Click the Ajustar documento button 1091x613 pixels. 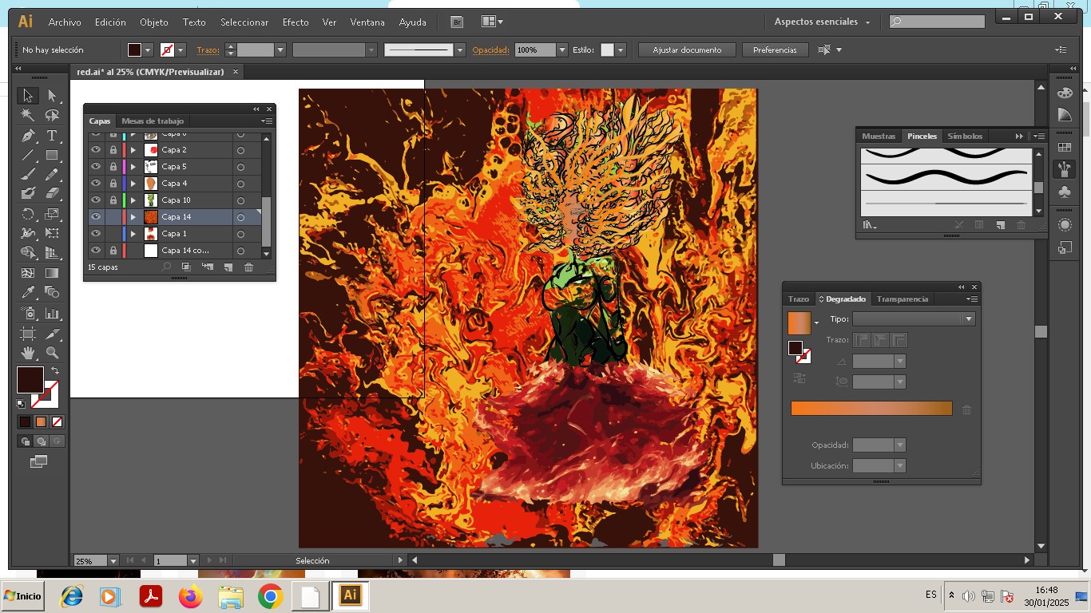point(687,49)
